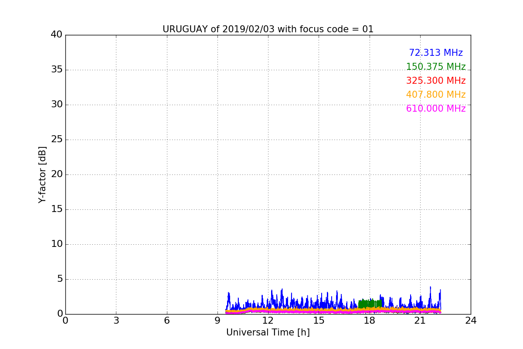This screenshot has height=349, width=523.
Task: Click x-axis tick value 12
Action: [268, 320]
